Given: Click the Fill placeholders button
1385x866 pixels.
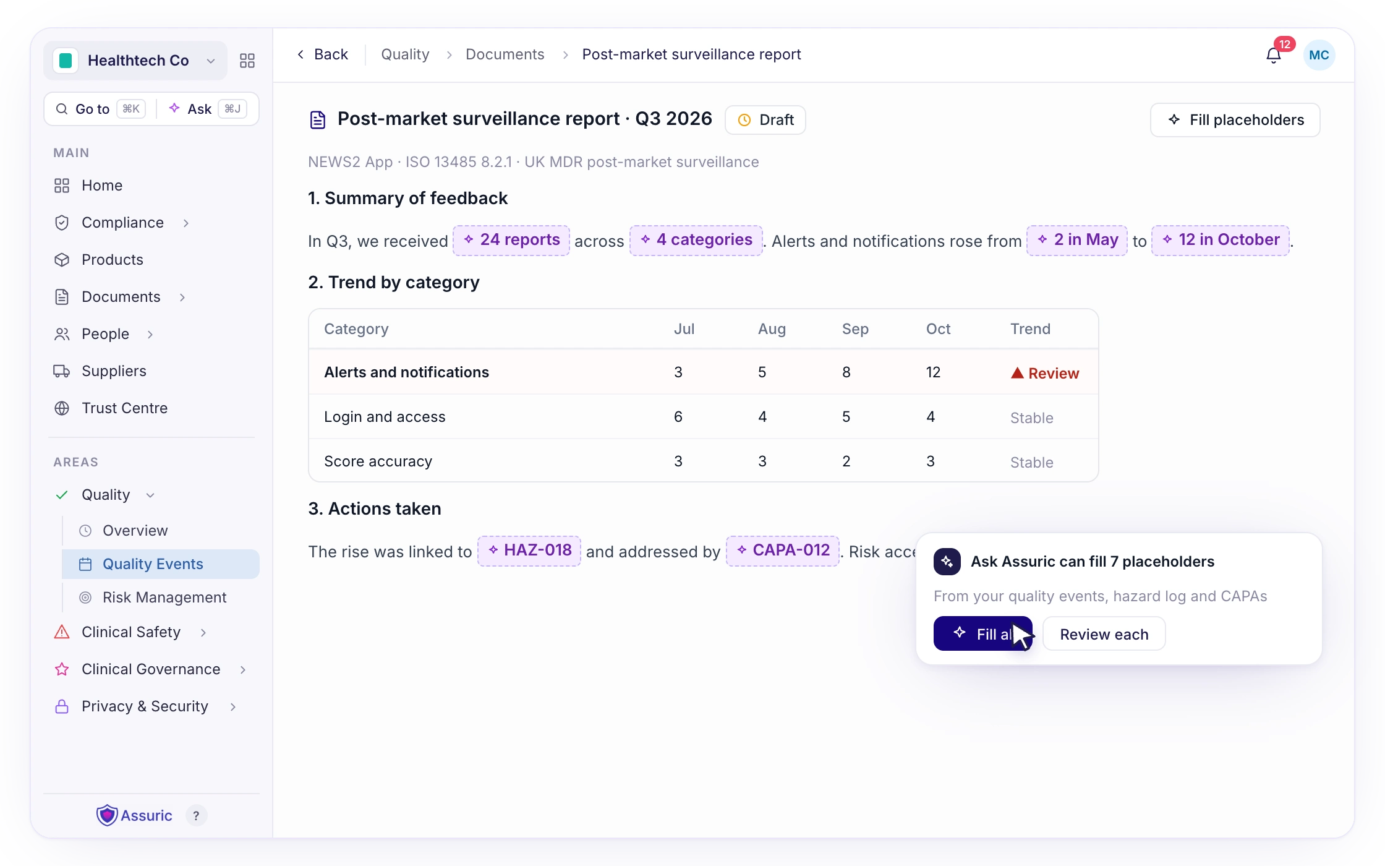Looking at the screenshot, I should [1235, 120].
